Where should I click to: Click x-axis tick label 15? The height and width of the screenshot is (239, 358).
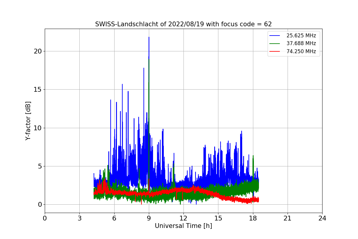coord(218,218)
